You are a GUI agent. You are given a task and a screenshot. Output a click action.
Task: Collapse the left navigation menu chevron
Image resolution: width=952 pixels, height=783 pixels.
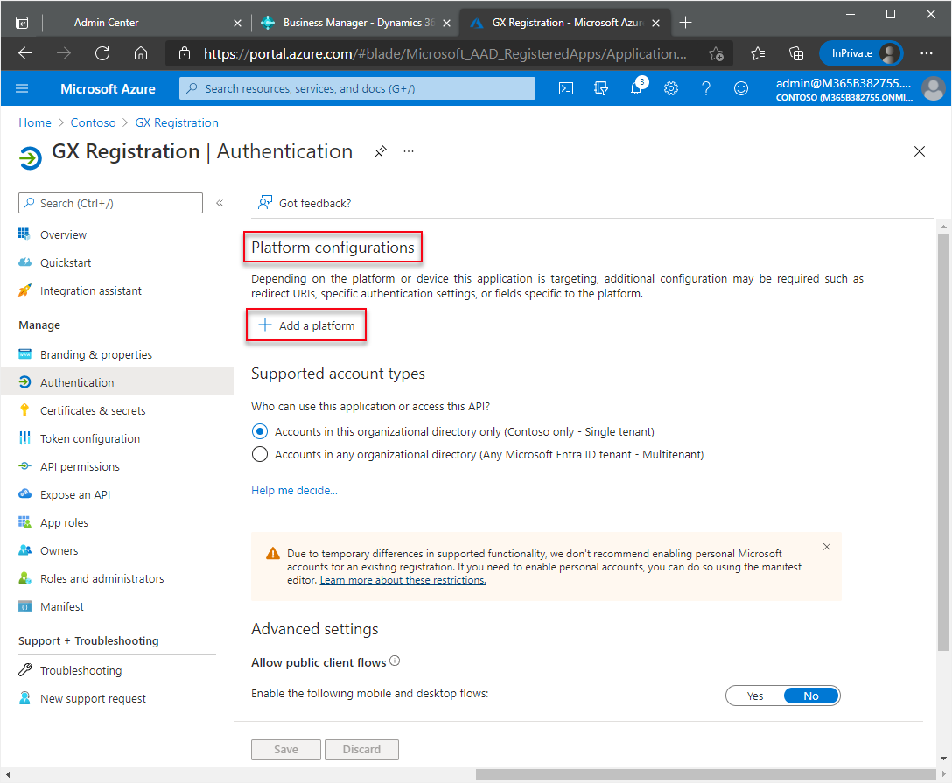coord(220,203)
